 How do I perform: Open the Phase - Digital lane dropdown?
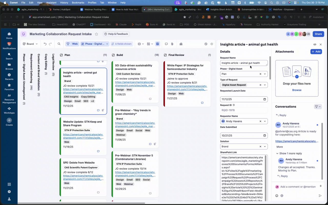pyautogui.click(x=95, y=44)
